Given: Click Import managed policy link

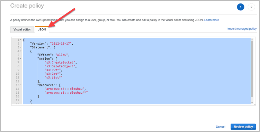Looking at the screenshot, I should (242, 29).
